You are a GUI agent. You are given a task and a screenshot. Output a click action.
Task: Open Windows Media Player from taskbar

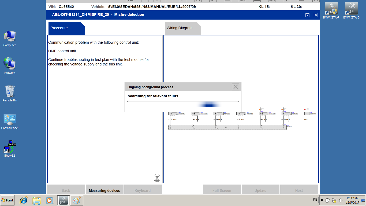pyautogui.click(x=50, y=200)
